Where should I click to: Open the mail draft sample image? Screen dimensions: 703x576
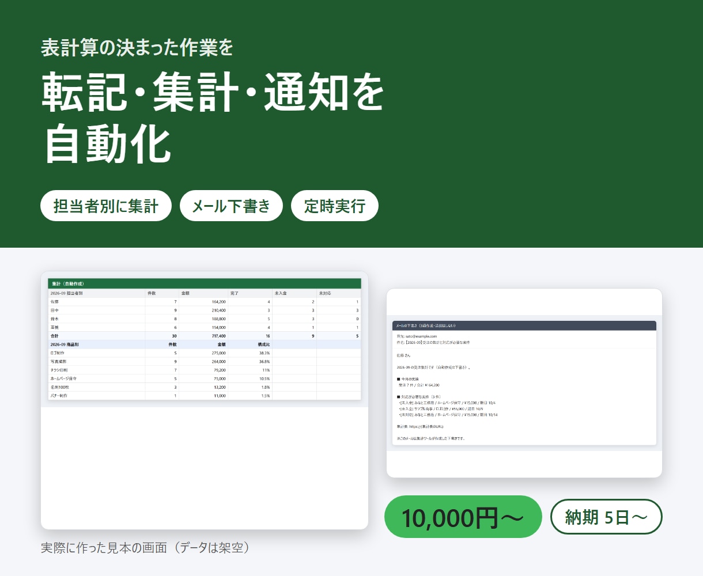click(524, 383)
